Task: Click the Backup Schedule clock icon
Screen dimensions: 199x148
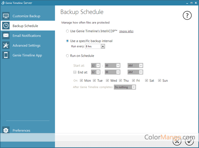Action: click(6, 26)
